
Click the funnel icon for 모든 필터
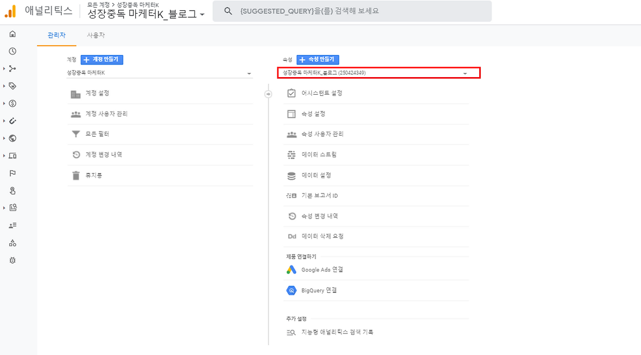(76, 134)
